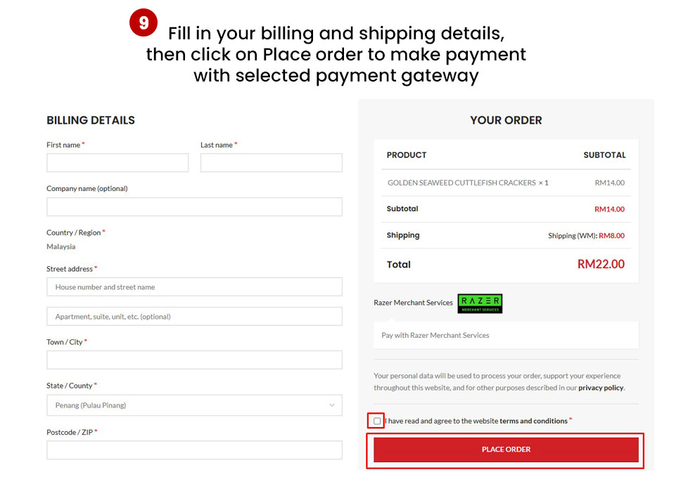Click the Malaysia country value
Viewport: 688px width, 498px height.
[x=61, y=247]
